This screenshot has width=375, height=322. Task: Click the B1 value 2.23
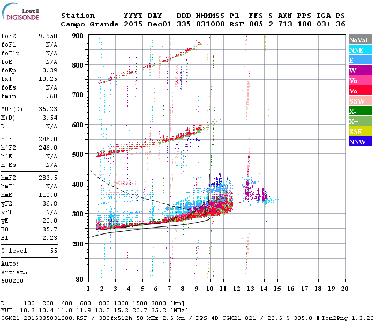(x=50, y=238)
